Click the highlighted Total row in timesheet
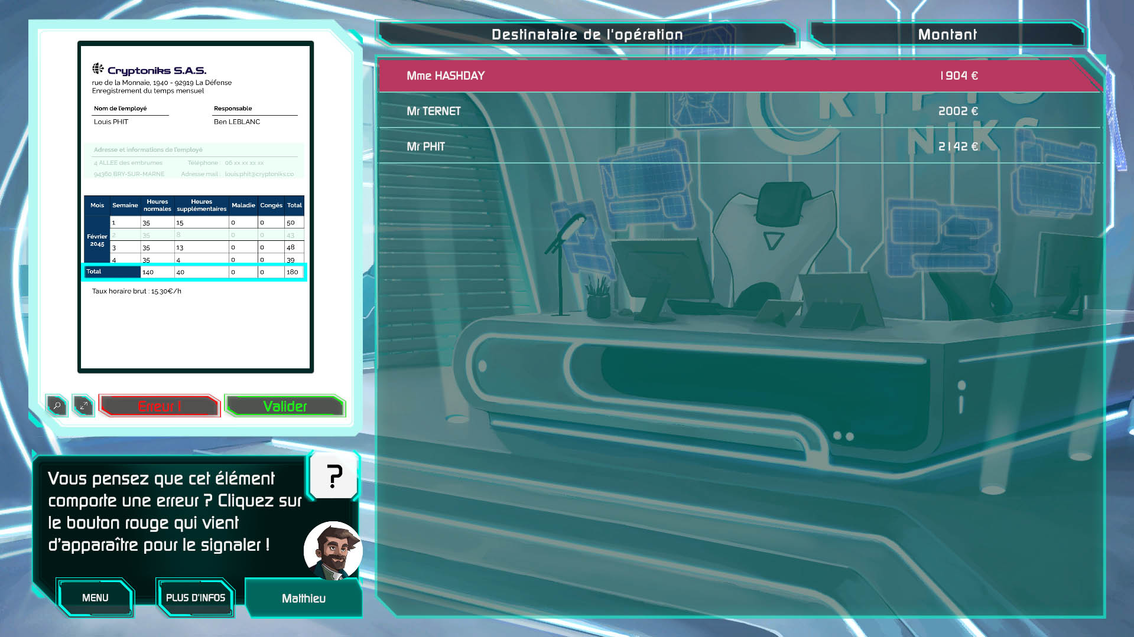 pyautogui.click(x=194, y=272)
